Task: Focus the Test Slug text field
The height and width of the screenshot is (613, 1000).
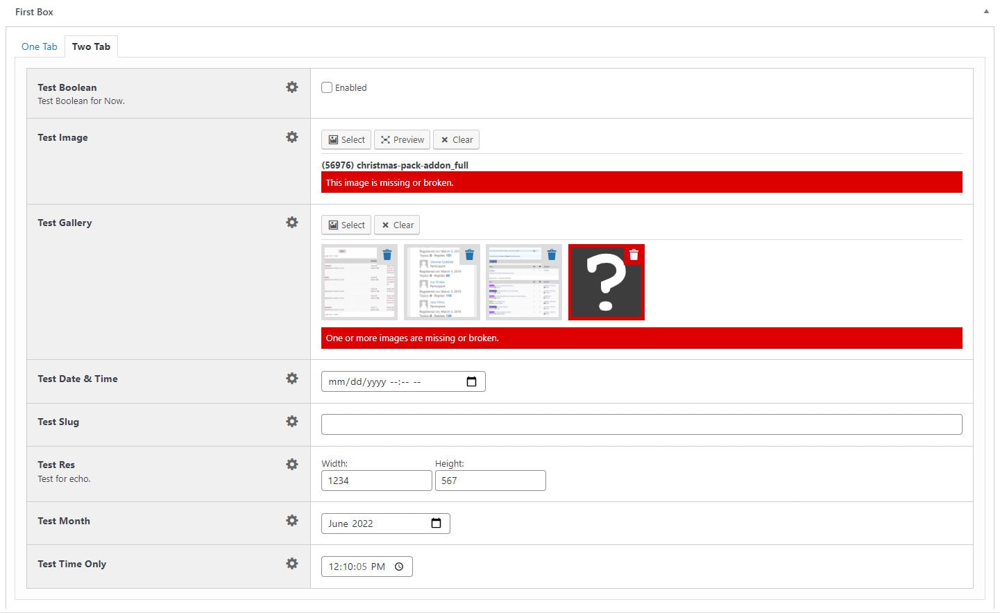Action: click(x=642, y=424)
